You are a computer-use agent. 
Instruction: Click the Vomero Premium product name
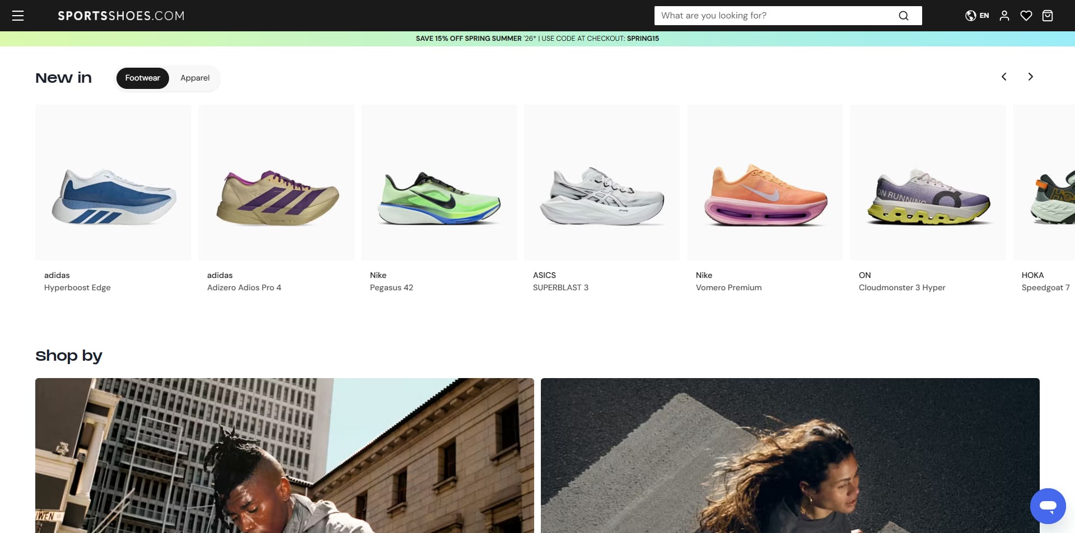728,287
